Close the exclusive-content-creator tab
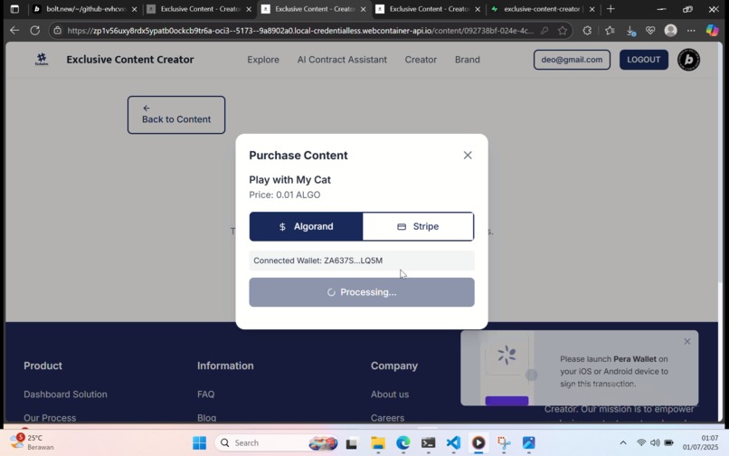The width and height of the screenshot is (729, 456). (x=592, y=9)
